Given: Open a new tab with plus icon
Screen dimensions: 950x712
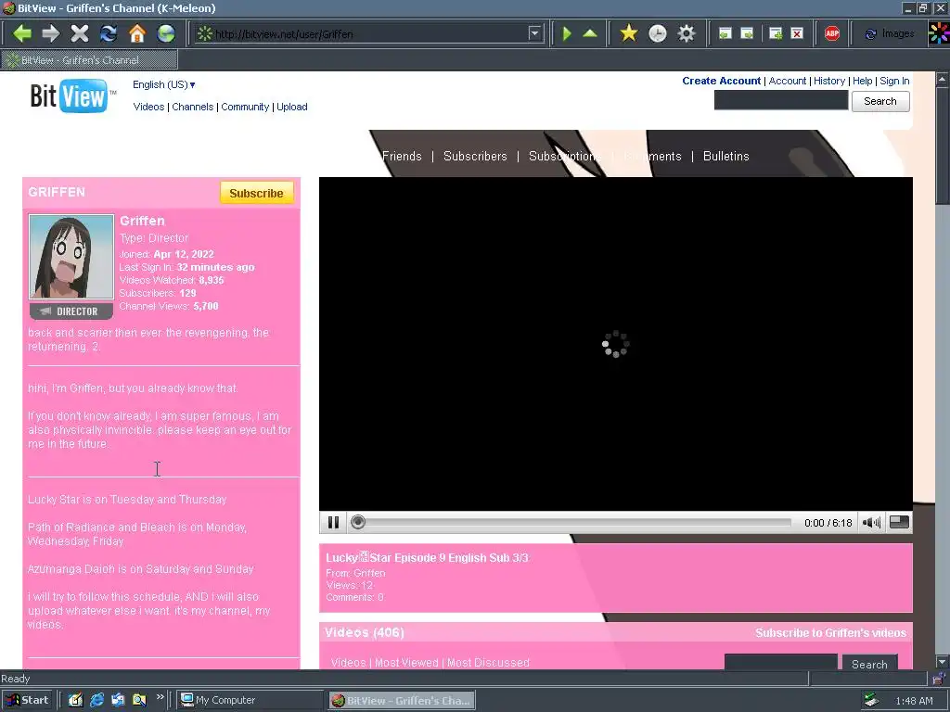Looking at the screenshot, I should (776, 34).
